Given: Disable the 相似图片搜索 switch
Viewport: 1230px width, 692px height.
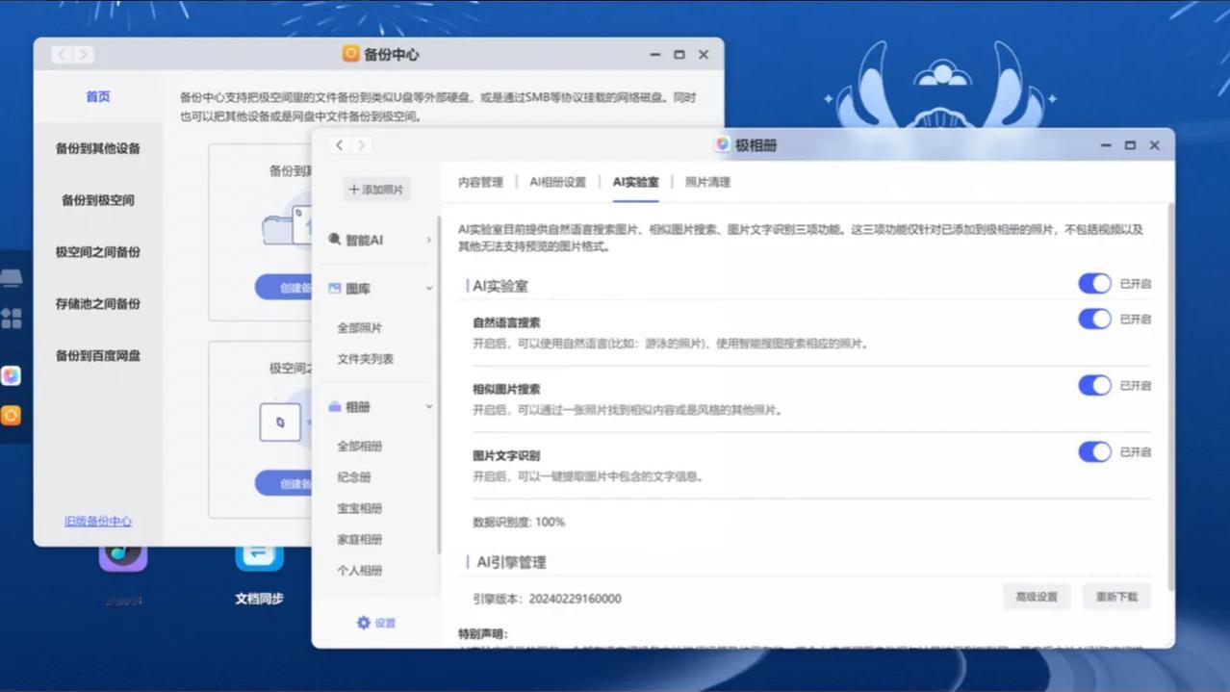Looking at the screenshot, I should (x=1094, y=385).
